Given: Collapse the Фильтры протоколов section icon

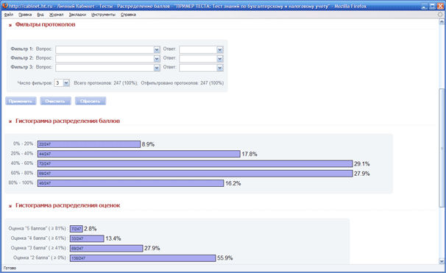Looking at the screenshot, I should click(x=10, y=25).
